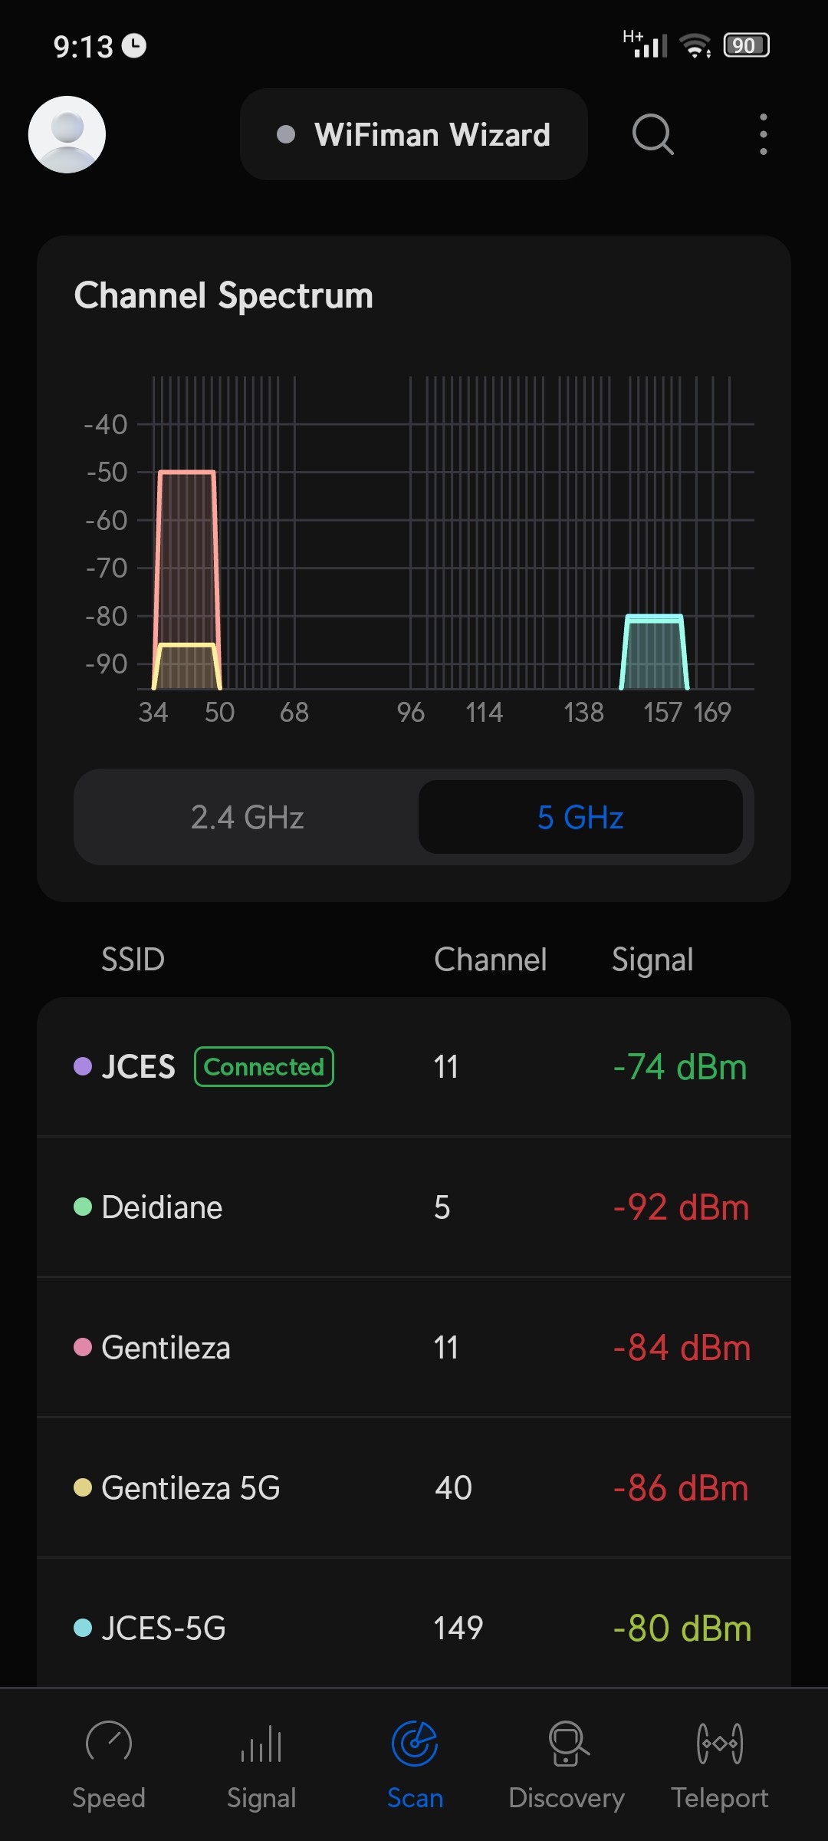Switch spectrum to 2.4 GHz band

[247, 817]
